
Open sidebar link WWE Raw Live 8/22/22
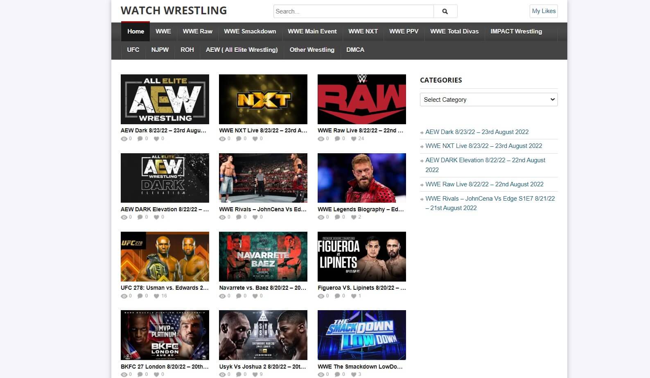click(484, 184)
